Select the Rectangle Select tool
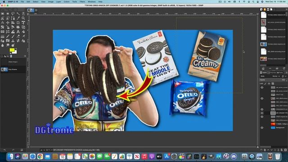 pyautogui.click(x=2, y=13)
